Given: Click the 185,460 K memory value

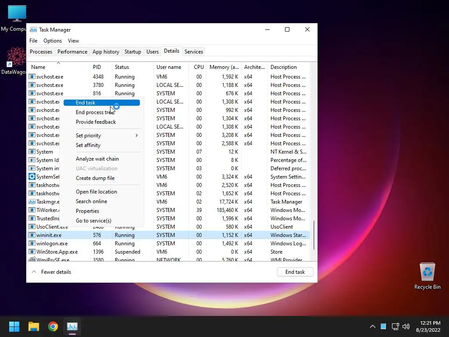Looking at the screenshot, I should tap(228, 210).
